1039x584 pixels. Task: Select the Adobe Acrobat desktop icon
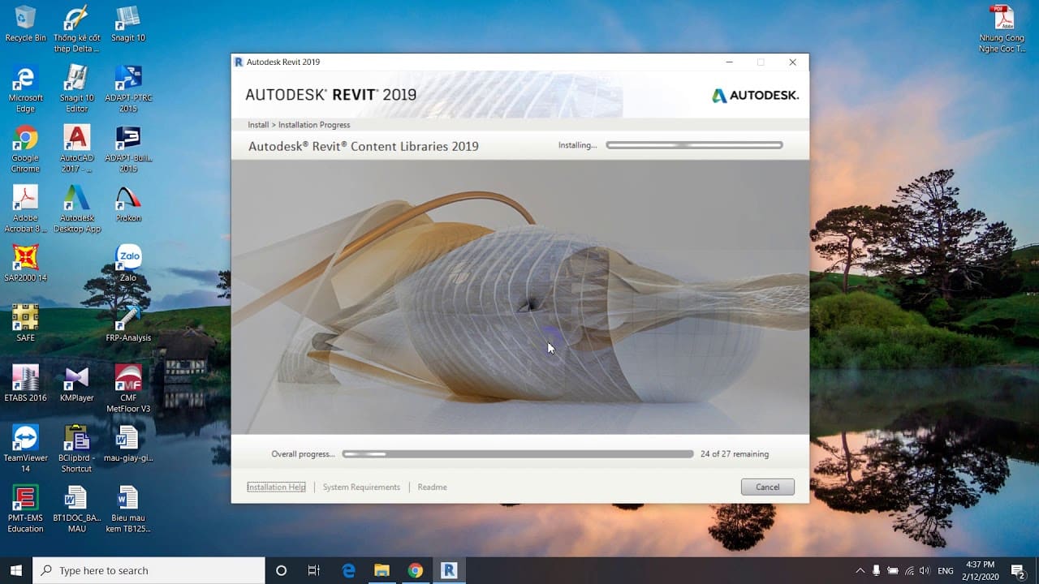click(x=25, y=209)
